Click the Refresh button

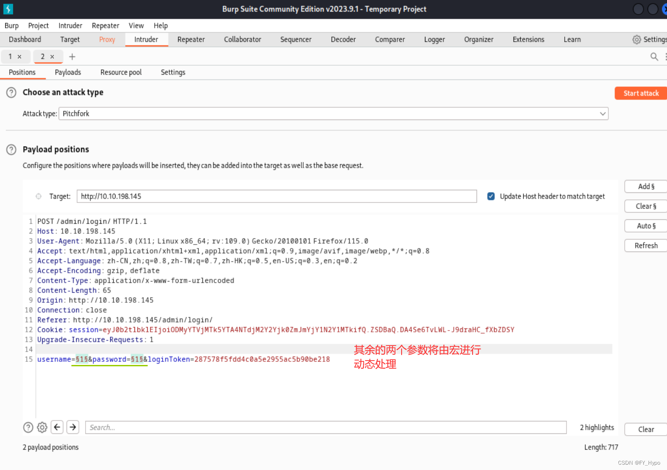point(646,245)
